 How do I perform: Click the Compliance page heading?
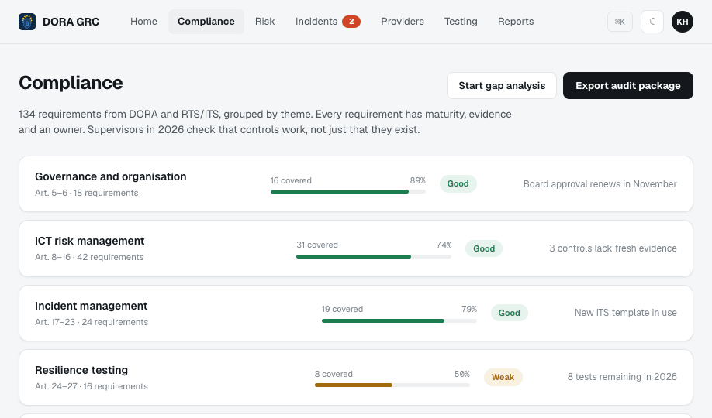(x=71, y=83)
